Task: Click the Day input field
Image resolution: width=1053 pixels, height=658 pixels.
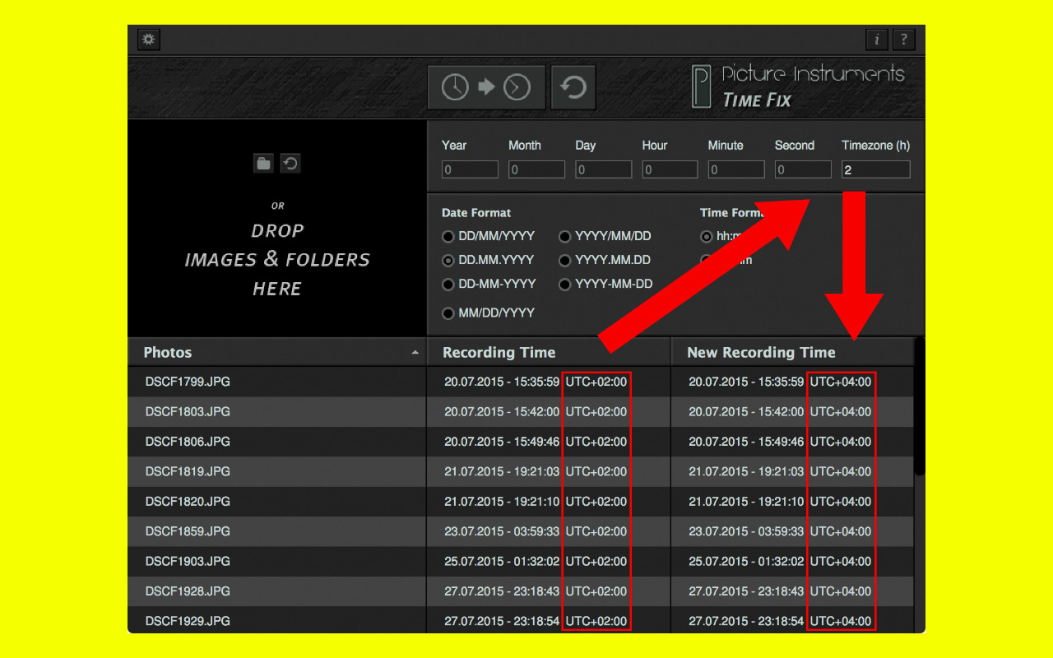Action: (x=603, y=169)
